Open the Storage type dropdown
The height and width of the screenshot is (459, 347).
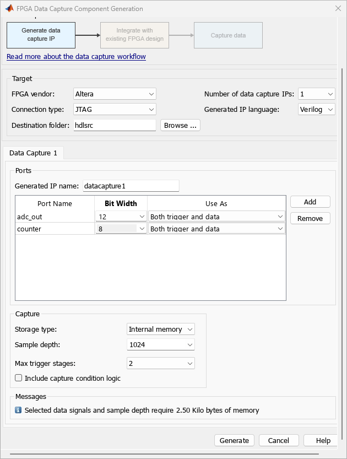click(x=160, y=330)
